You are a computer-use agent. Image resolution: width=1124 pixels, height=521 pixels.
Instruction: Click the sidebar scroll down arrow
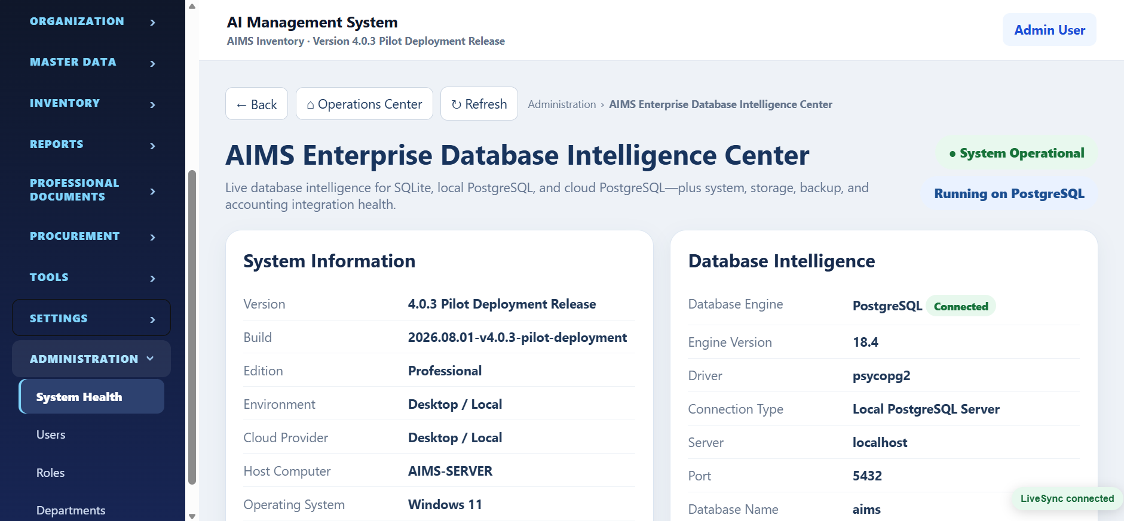pos(192,516)
